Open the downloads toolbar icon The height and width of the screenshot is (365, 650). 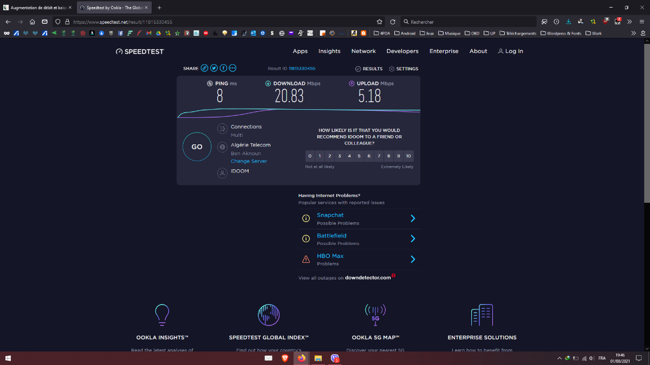568,22
